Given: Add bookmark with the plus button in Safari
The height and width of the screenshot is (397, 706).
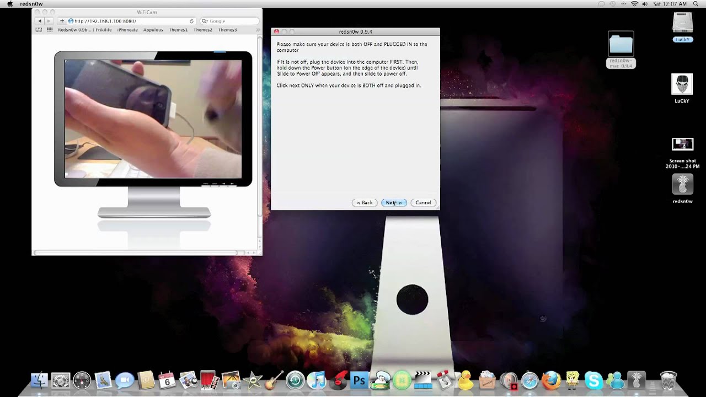Looking at the screenshot, I should (62, 21).
